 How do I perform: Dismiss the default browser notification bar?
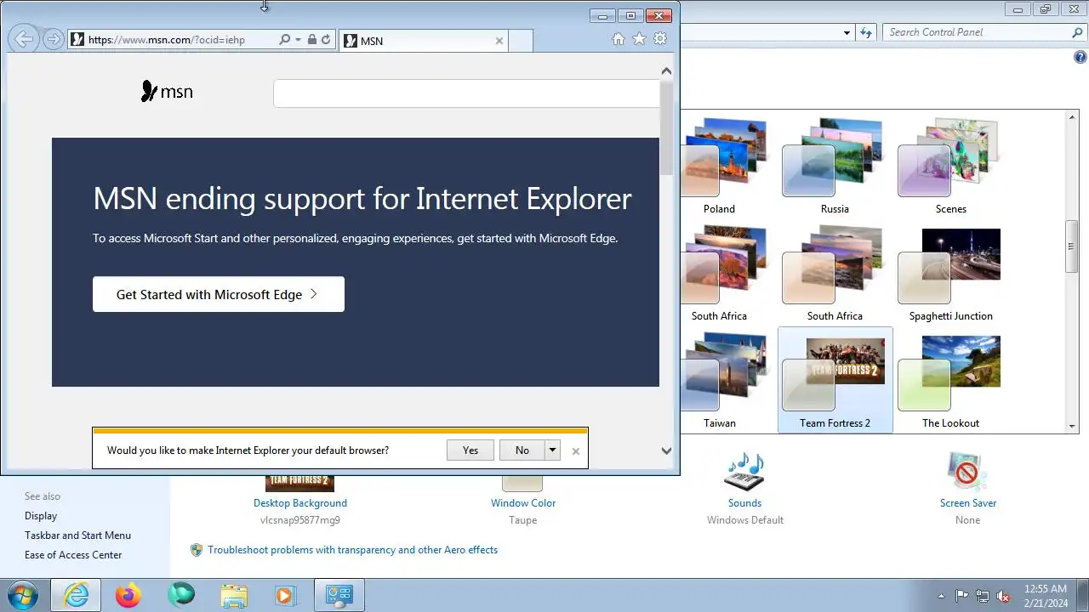[576, 451]
